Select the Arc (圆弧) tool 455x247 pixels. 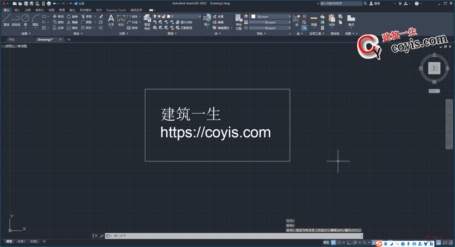tap(35, 20)
